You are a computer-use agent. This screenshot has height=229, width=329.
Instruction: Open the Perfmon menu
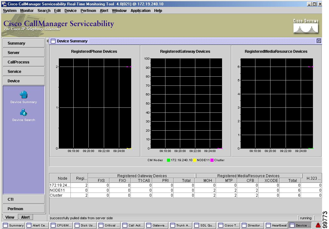click(88, 11)
